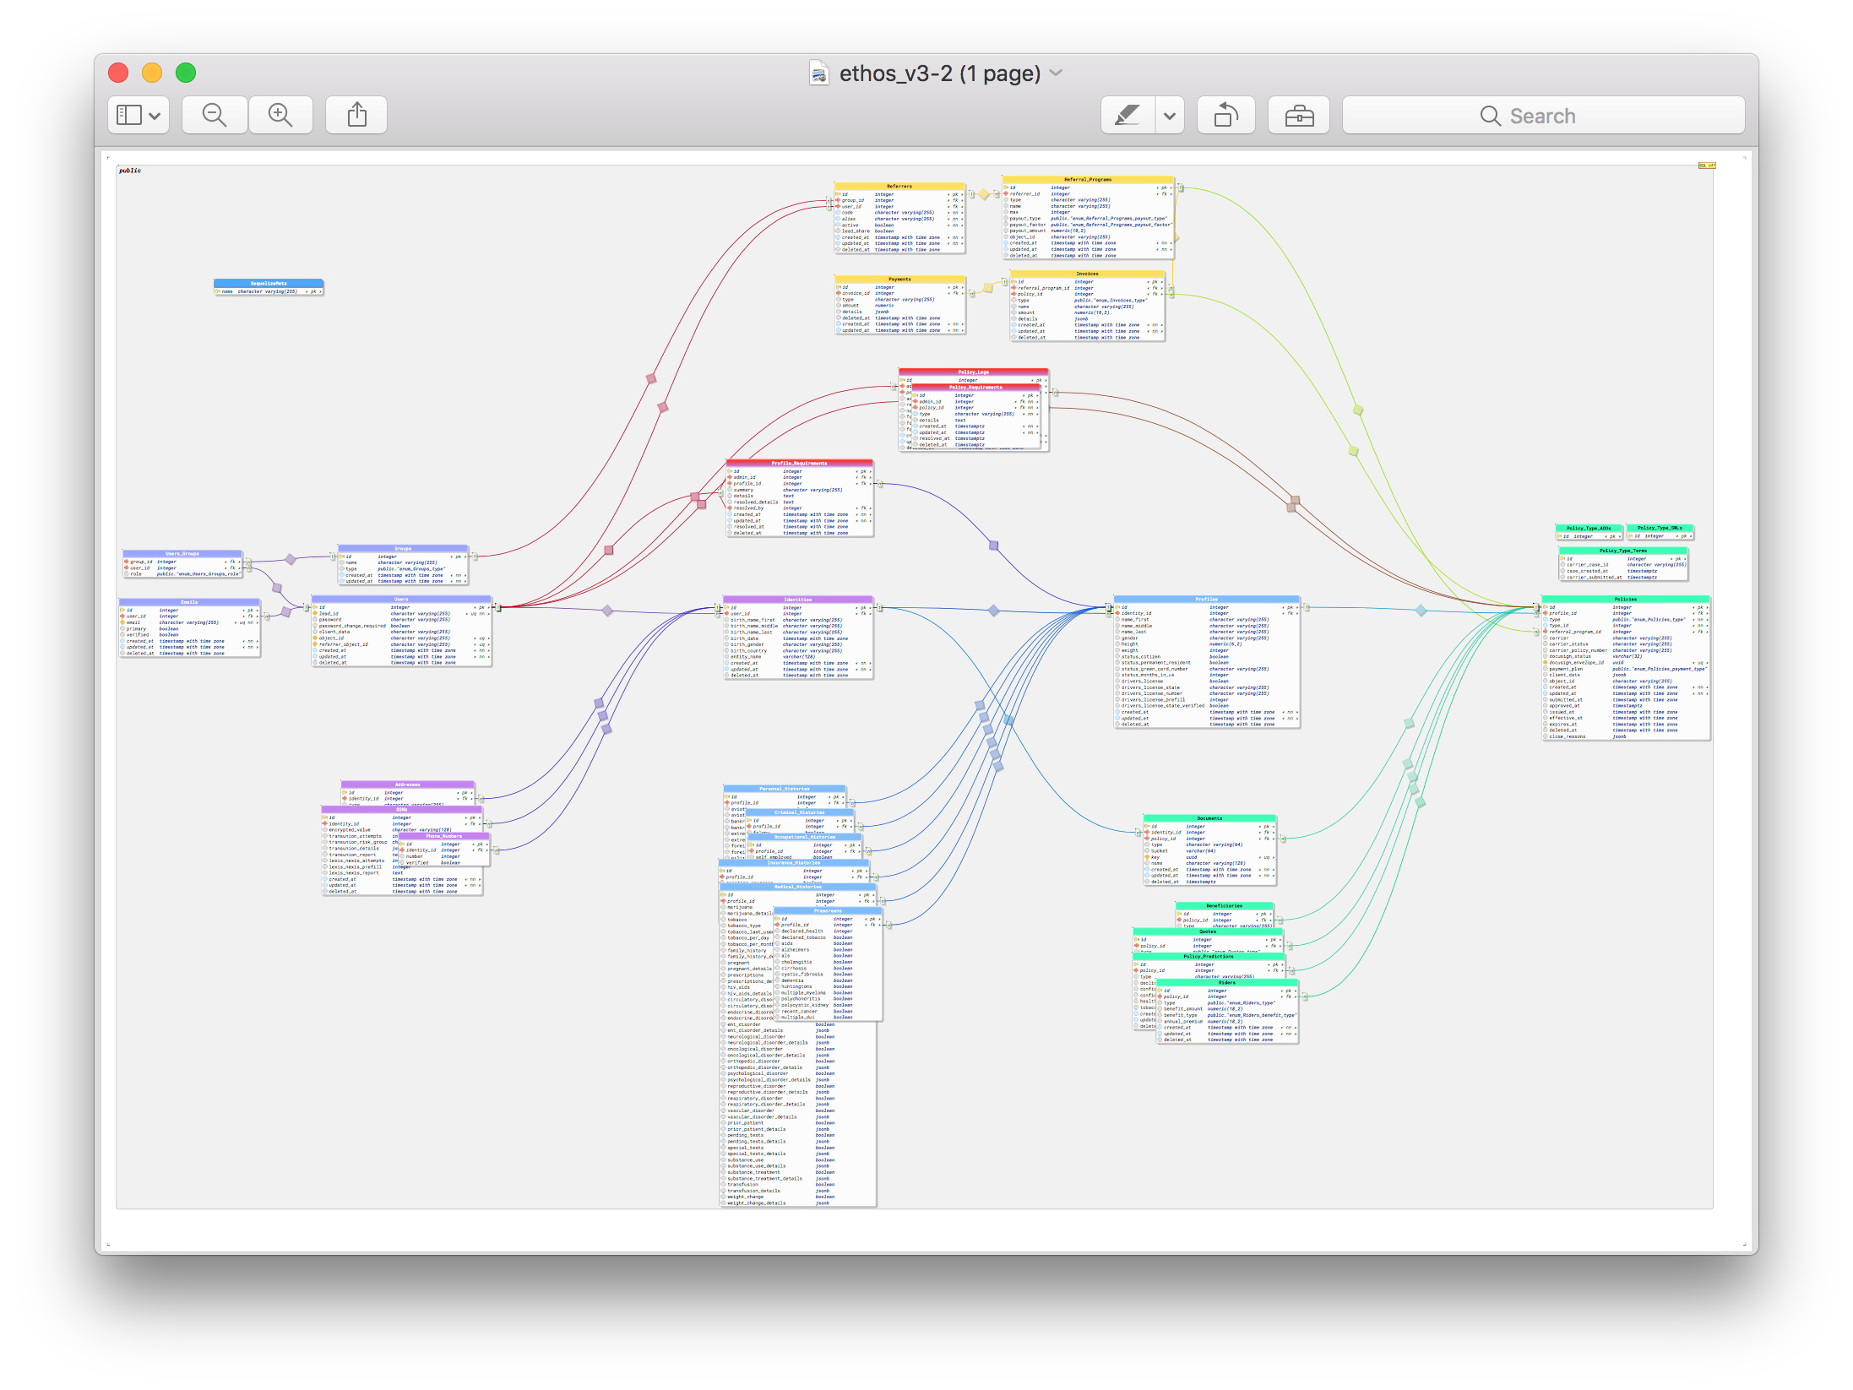This screenshot has width=1853, height=1390.
Task: Click the yellow SQL off label
Action: click(x=1706, y=166)
